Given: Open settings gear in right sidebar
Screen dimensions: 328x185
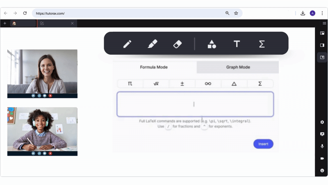Looking at the screenshot, I should [x=322, y=122].
